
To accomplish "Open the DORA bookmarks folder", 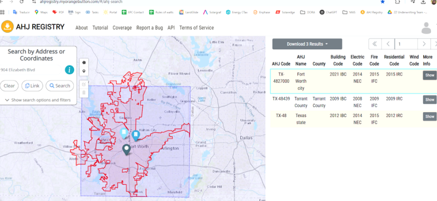I will (308, 12).
